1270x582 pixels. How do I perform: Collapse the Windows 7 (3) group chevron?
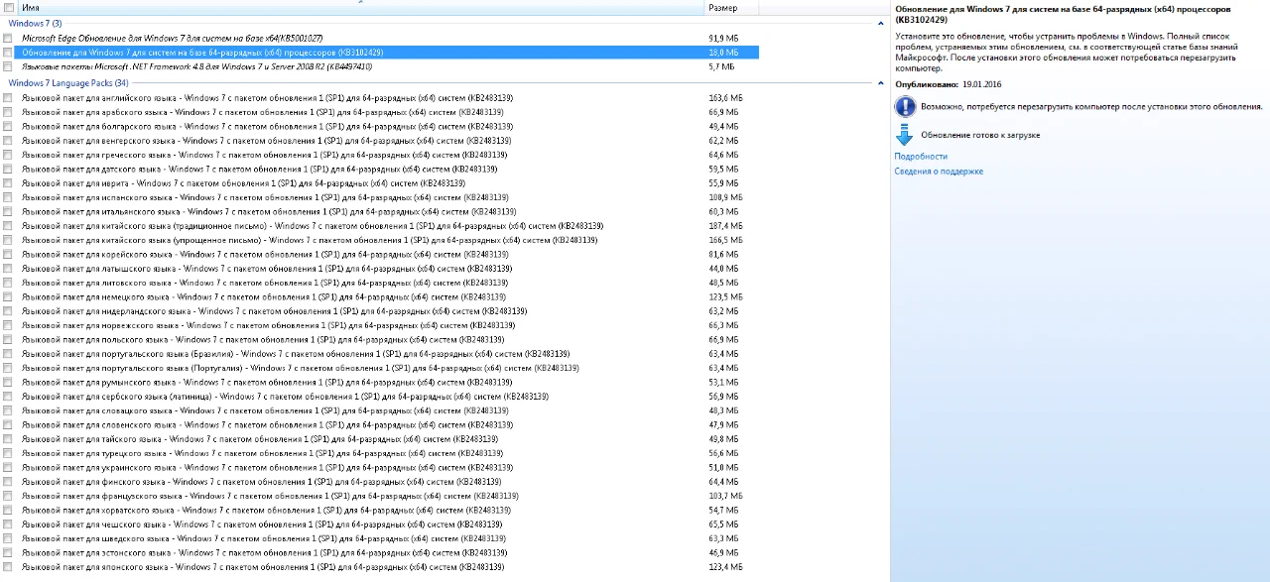pos(880,23)
